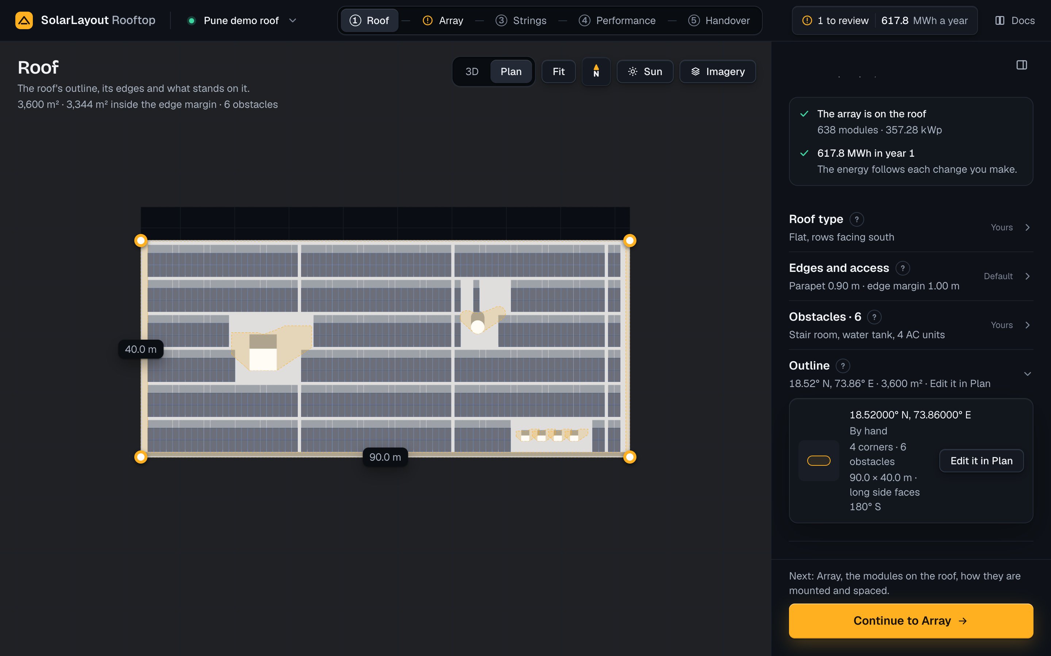Expand the Obstacles row
This screenshot has height=656, width=1051.
[x=911, y=325]
